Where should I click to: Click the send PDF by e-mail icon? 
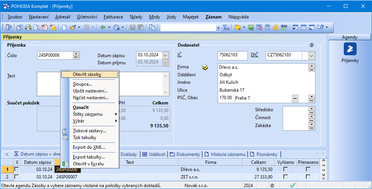point(53,27)
